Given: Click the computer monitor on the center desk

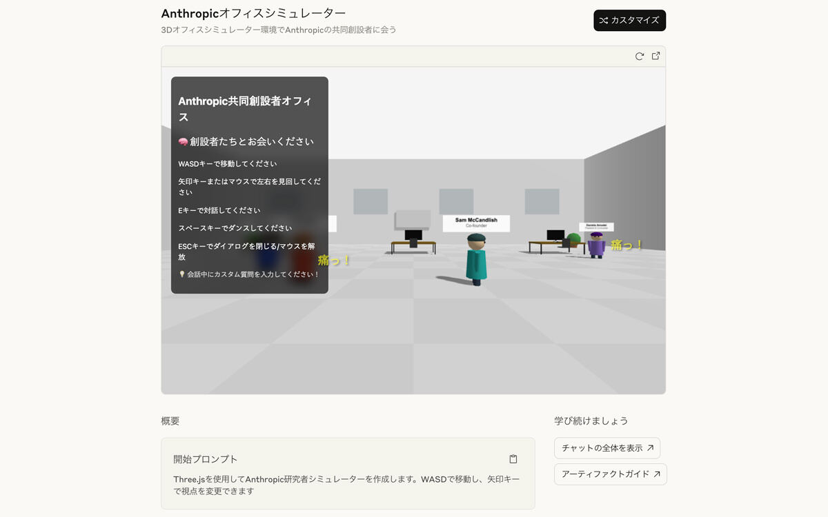Looking at the screenshot, I should 413,236.
